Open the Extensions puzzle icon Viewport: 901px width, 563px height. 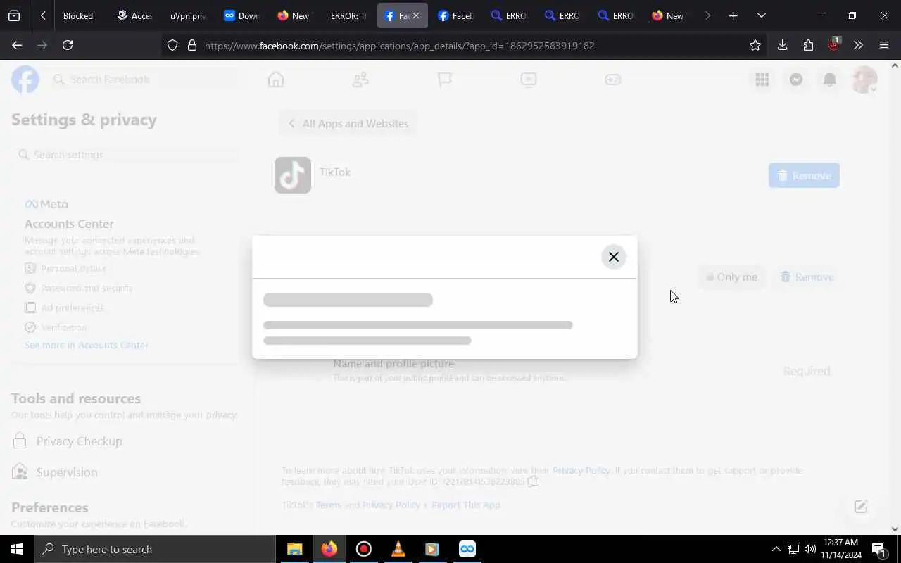click(x=808, y=45)
